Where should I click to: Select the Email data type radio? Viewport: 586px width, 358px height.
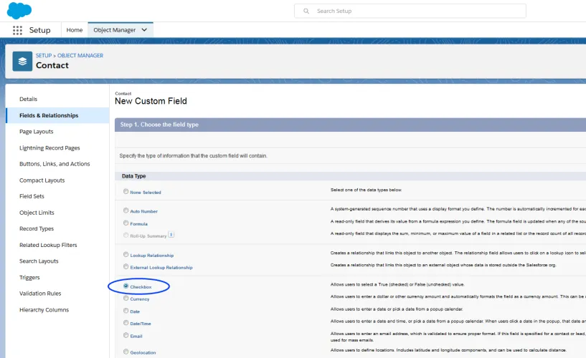pos(126,335)
